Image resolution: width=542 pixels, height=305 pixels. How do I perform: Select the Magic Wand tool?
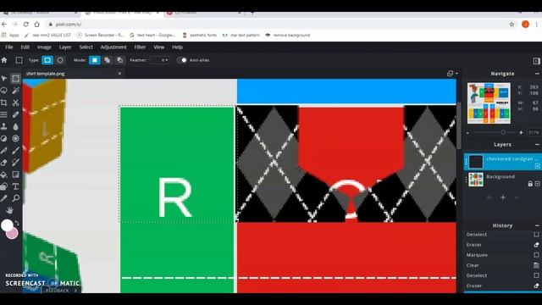pos(15,91)
